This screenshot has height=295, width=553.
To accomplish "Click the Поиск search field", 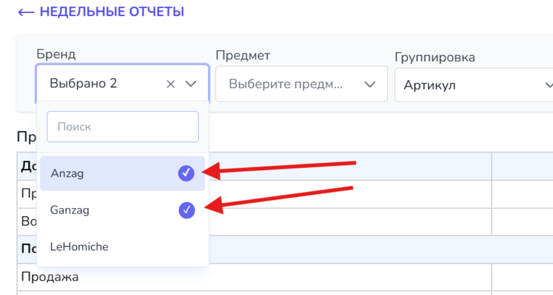I will coord(122,126).
